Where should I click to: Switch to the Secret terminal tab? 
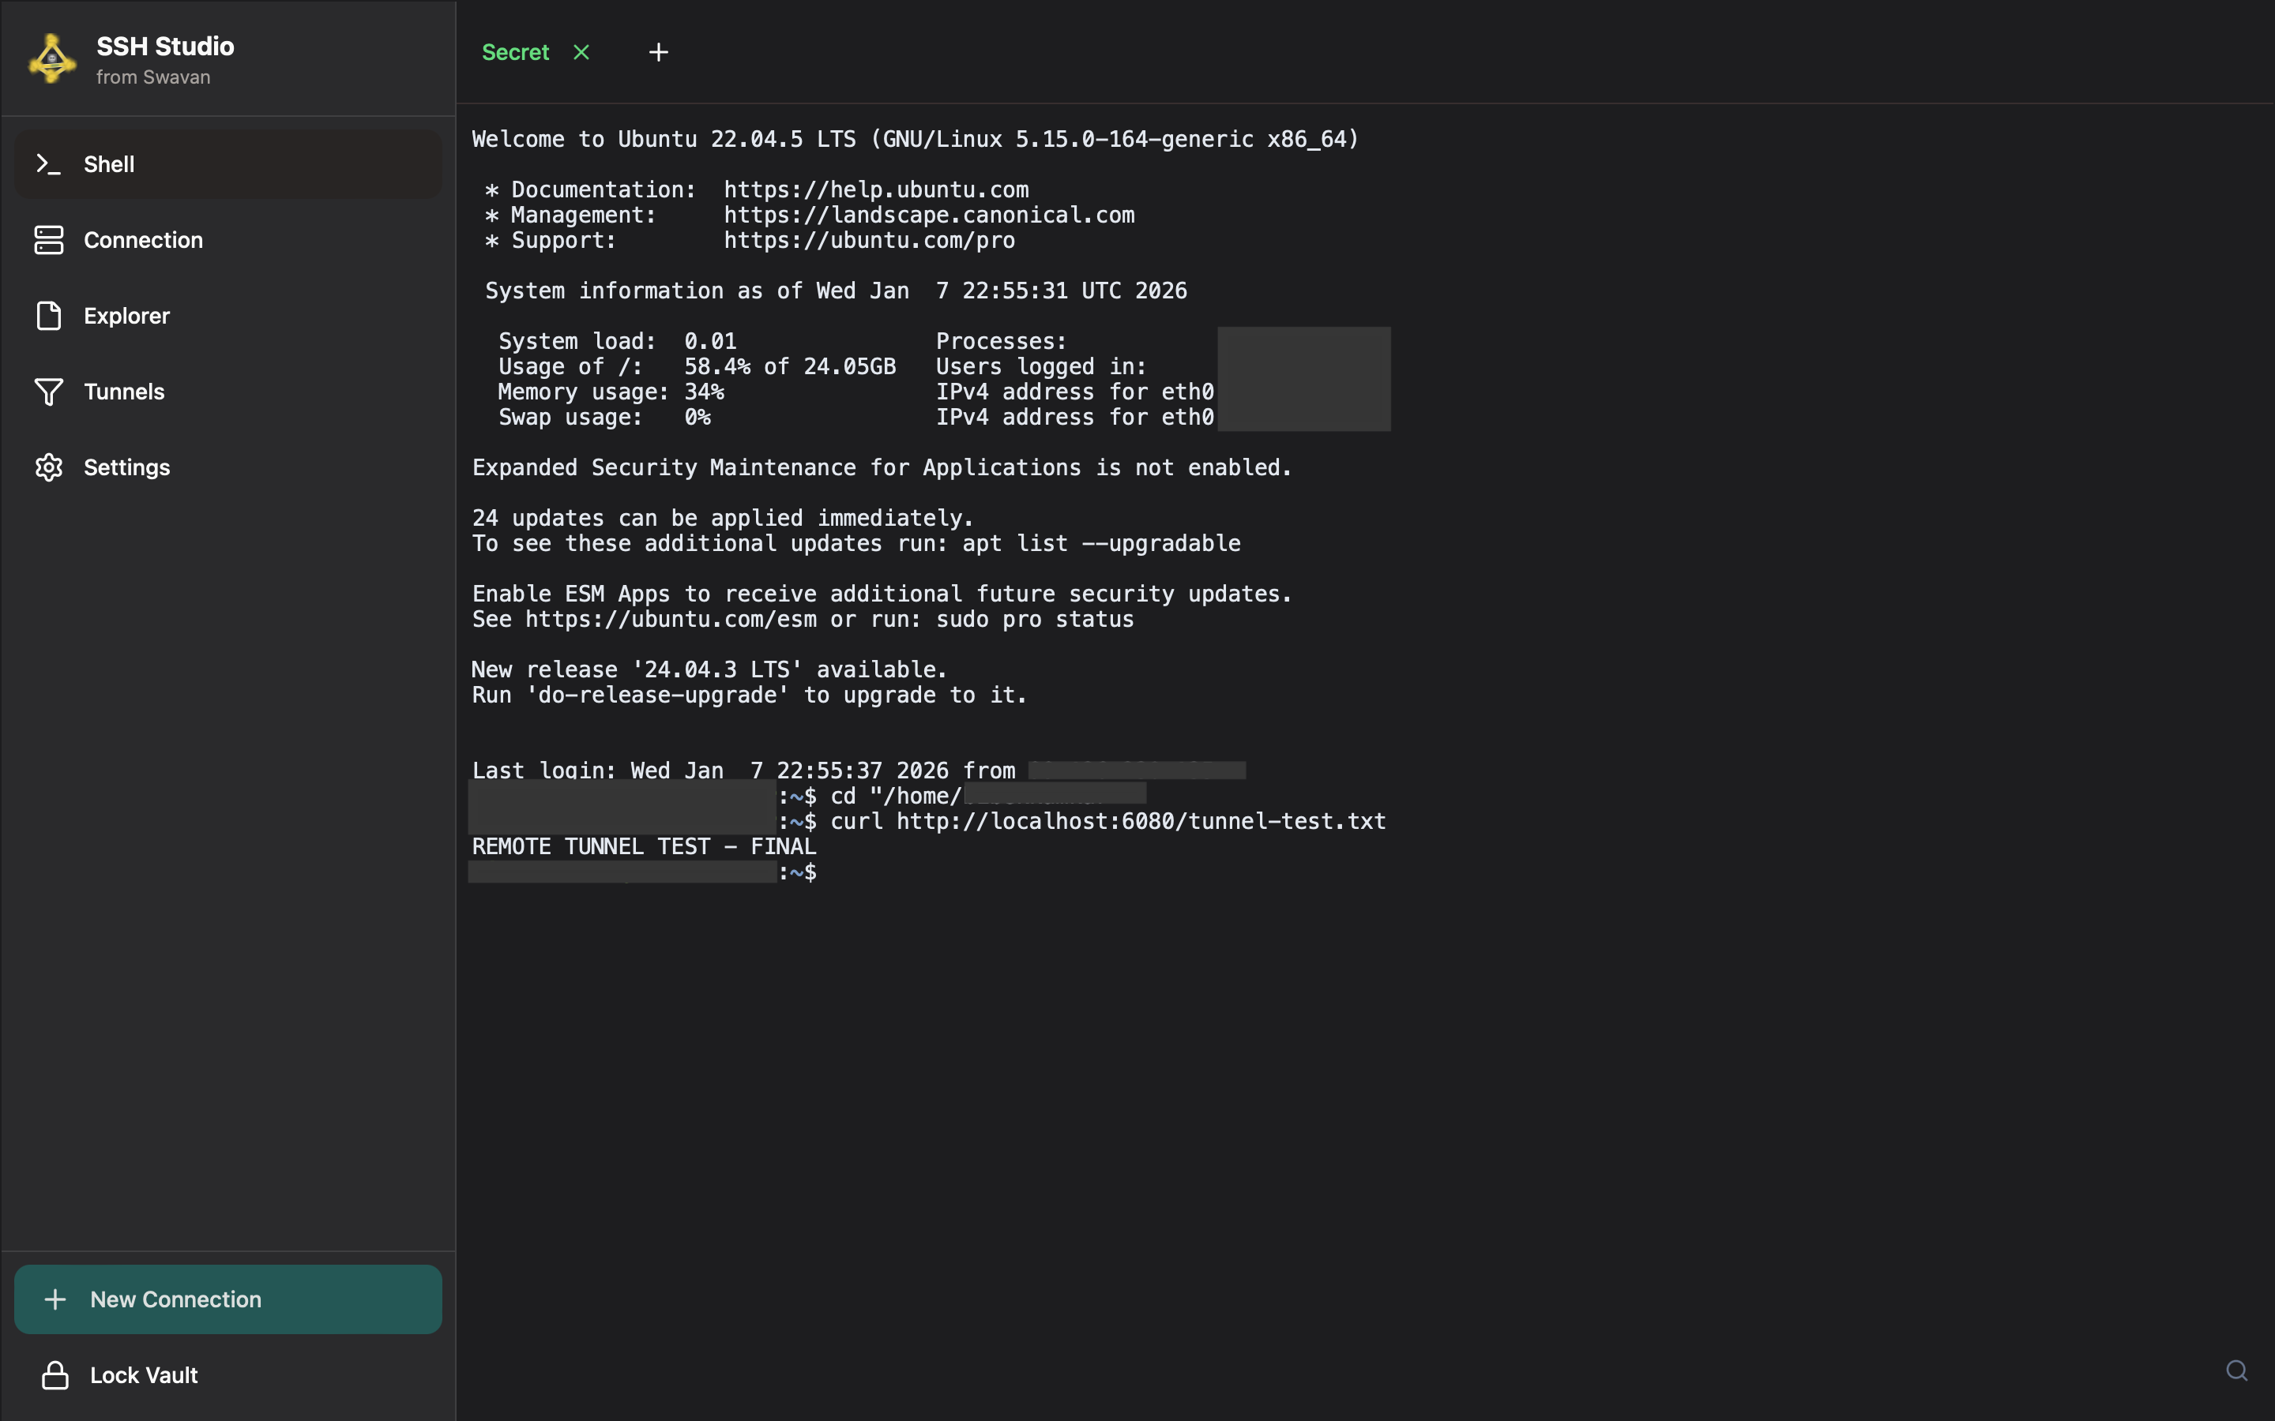pos(516,51)
